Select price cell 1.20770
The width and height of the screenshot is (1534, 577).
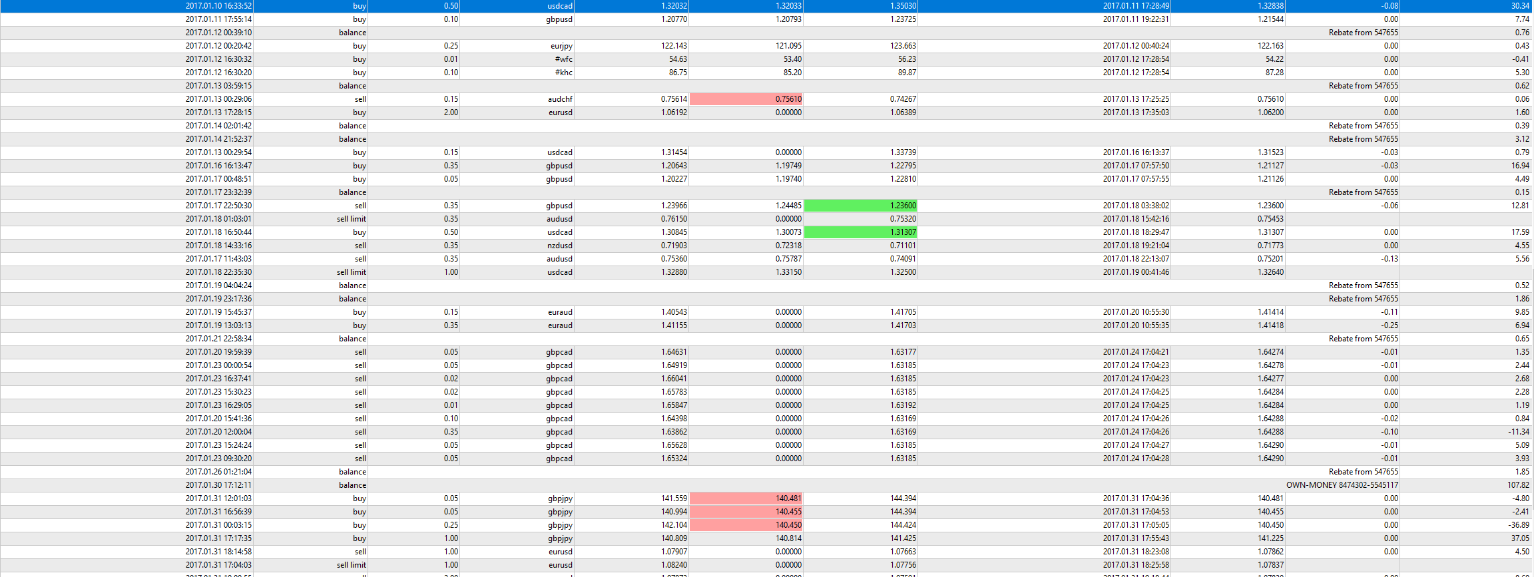pyautogui.click(x=674, y=19)
